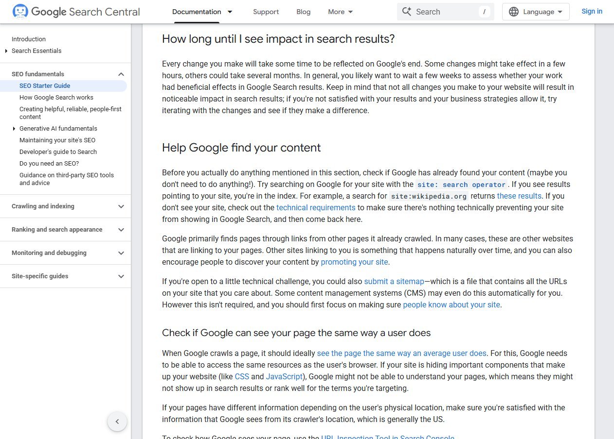Open the CSS link
The width and height of the screenshot is (614, 439).
point(242,377)
